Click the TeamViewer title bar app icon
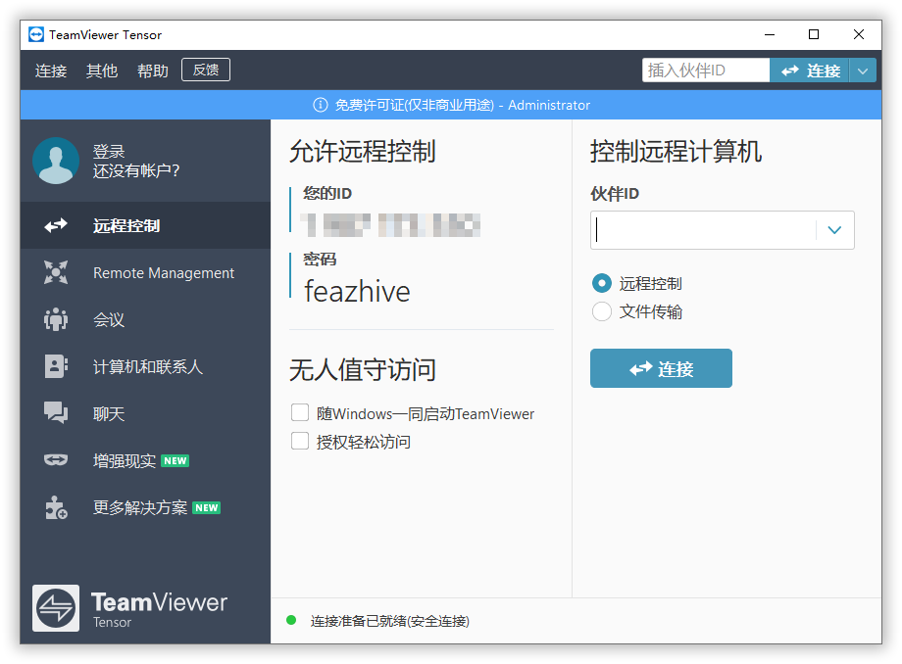902x664 pixels. [x=36, y=34]
